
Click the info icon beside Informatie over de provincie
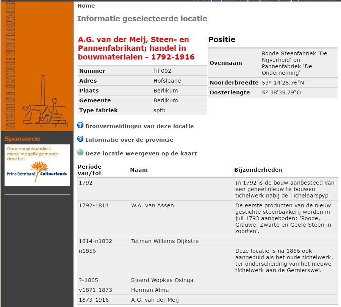80,139
